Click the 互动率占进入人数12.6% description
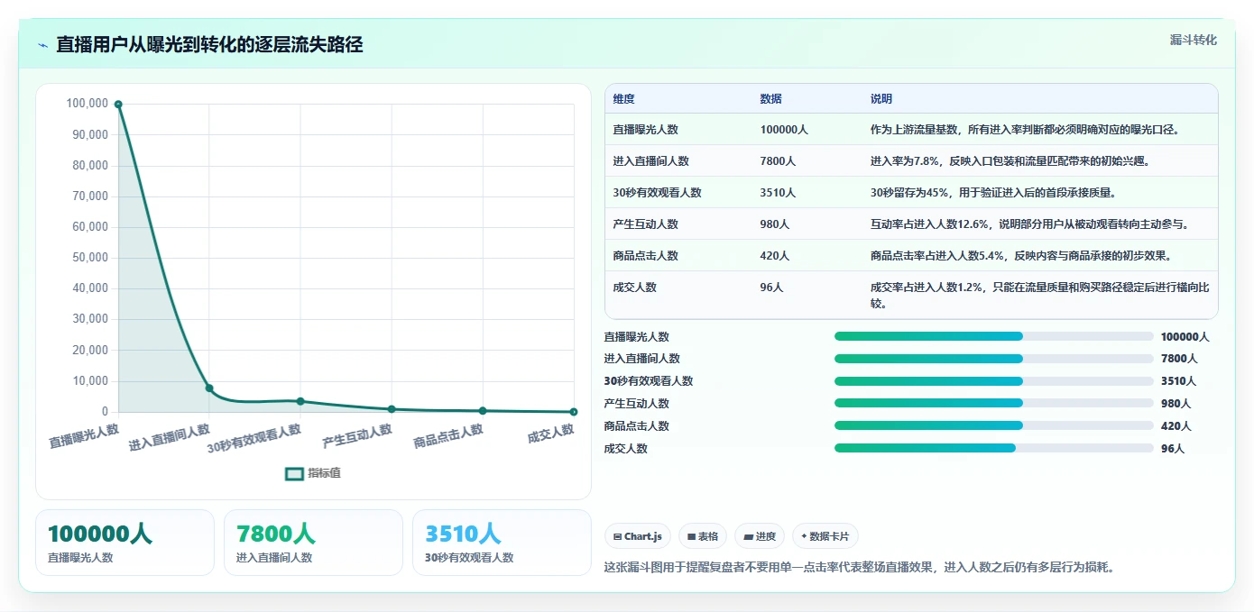1254x612 pixels. pos(1029,224)
